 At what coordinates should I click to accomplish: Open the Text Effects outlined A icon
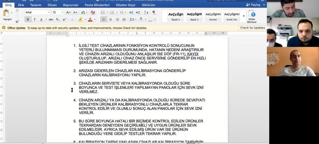[73, 19]
